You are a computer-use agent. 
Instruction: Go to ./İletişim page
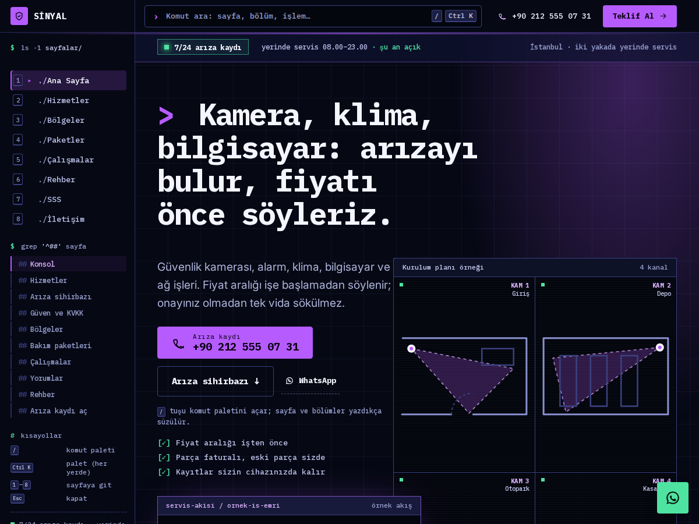(x=68, y=219)
